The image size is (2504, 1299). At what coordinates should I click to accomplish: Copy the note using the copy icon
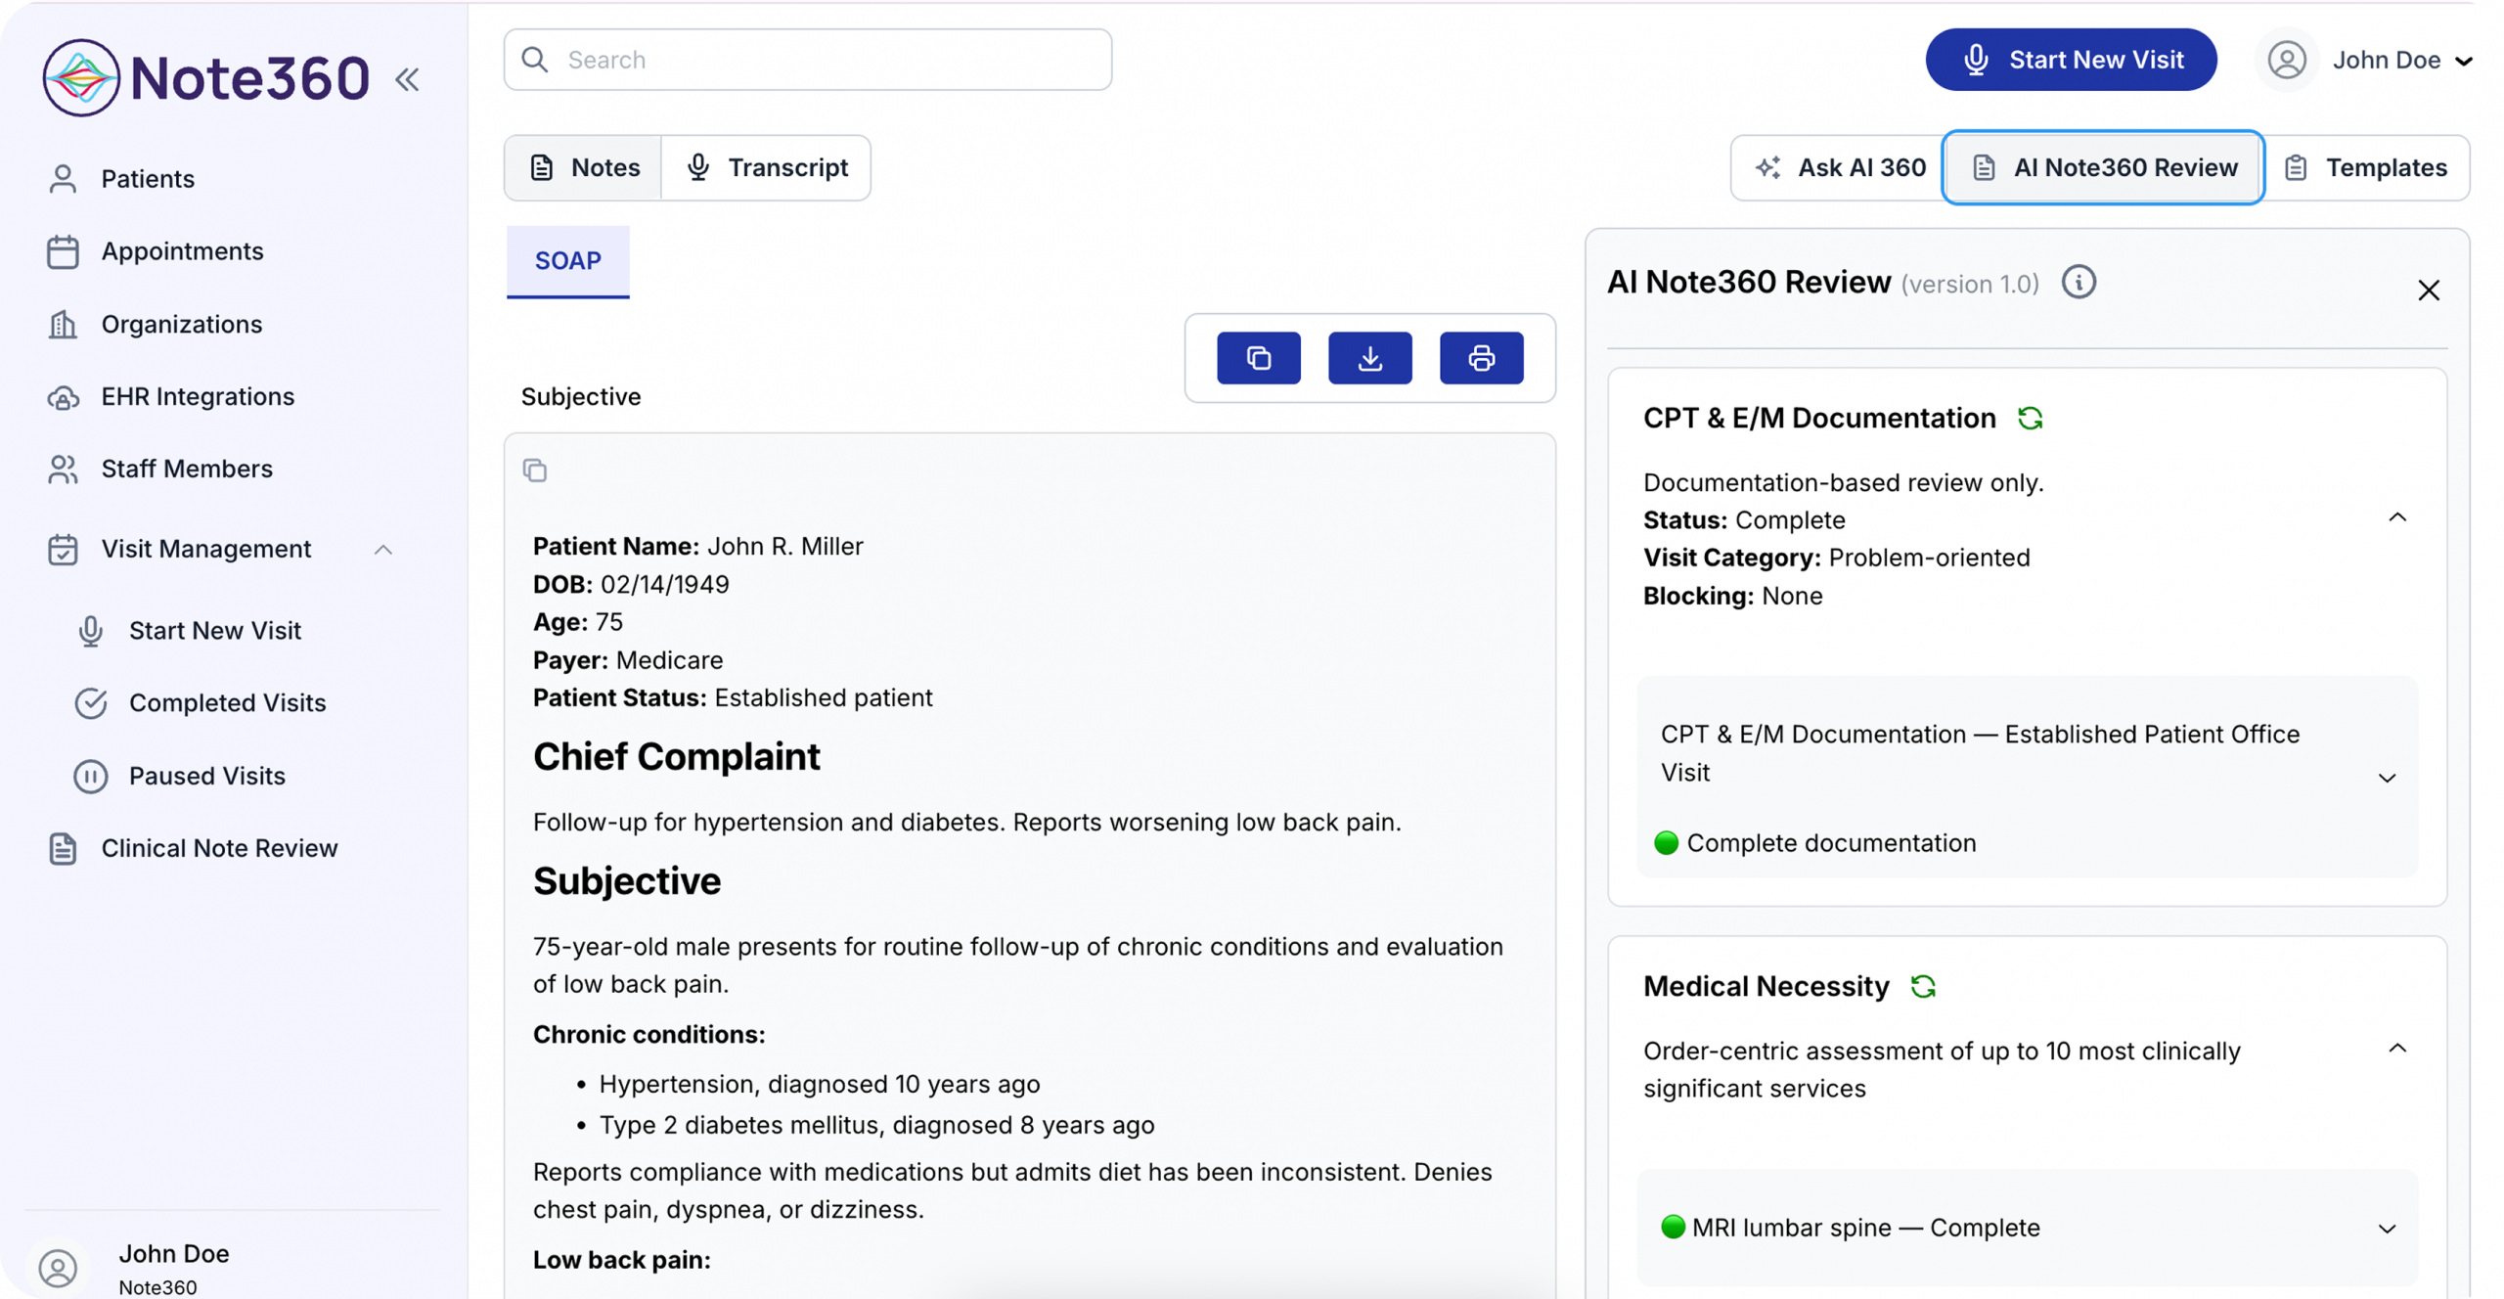1259,358
